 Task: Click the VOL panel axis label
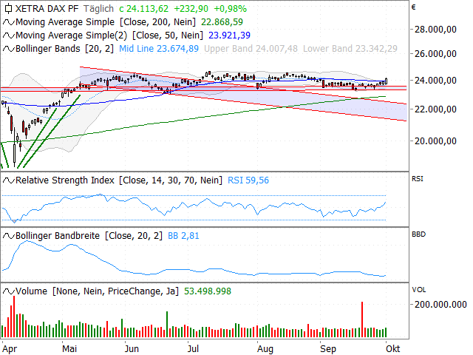[419, 290]
